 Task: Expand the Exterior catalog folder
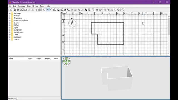[x=9, y=23]
